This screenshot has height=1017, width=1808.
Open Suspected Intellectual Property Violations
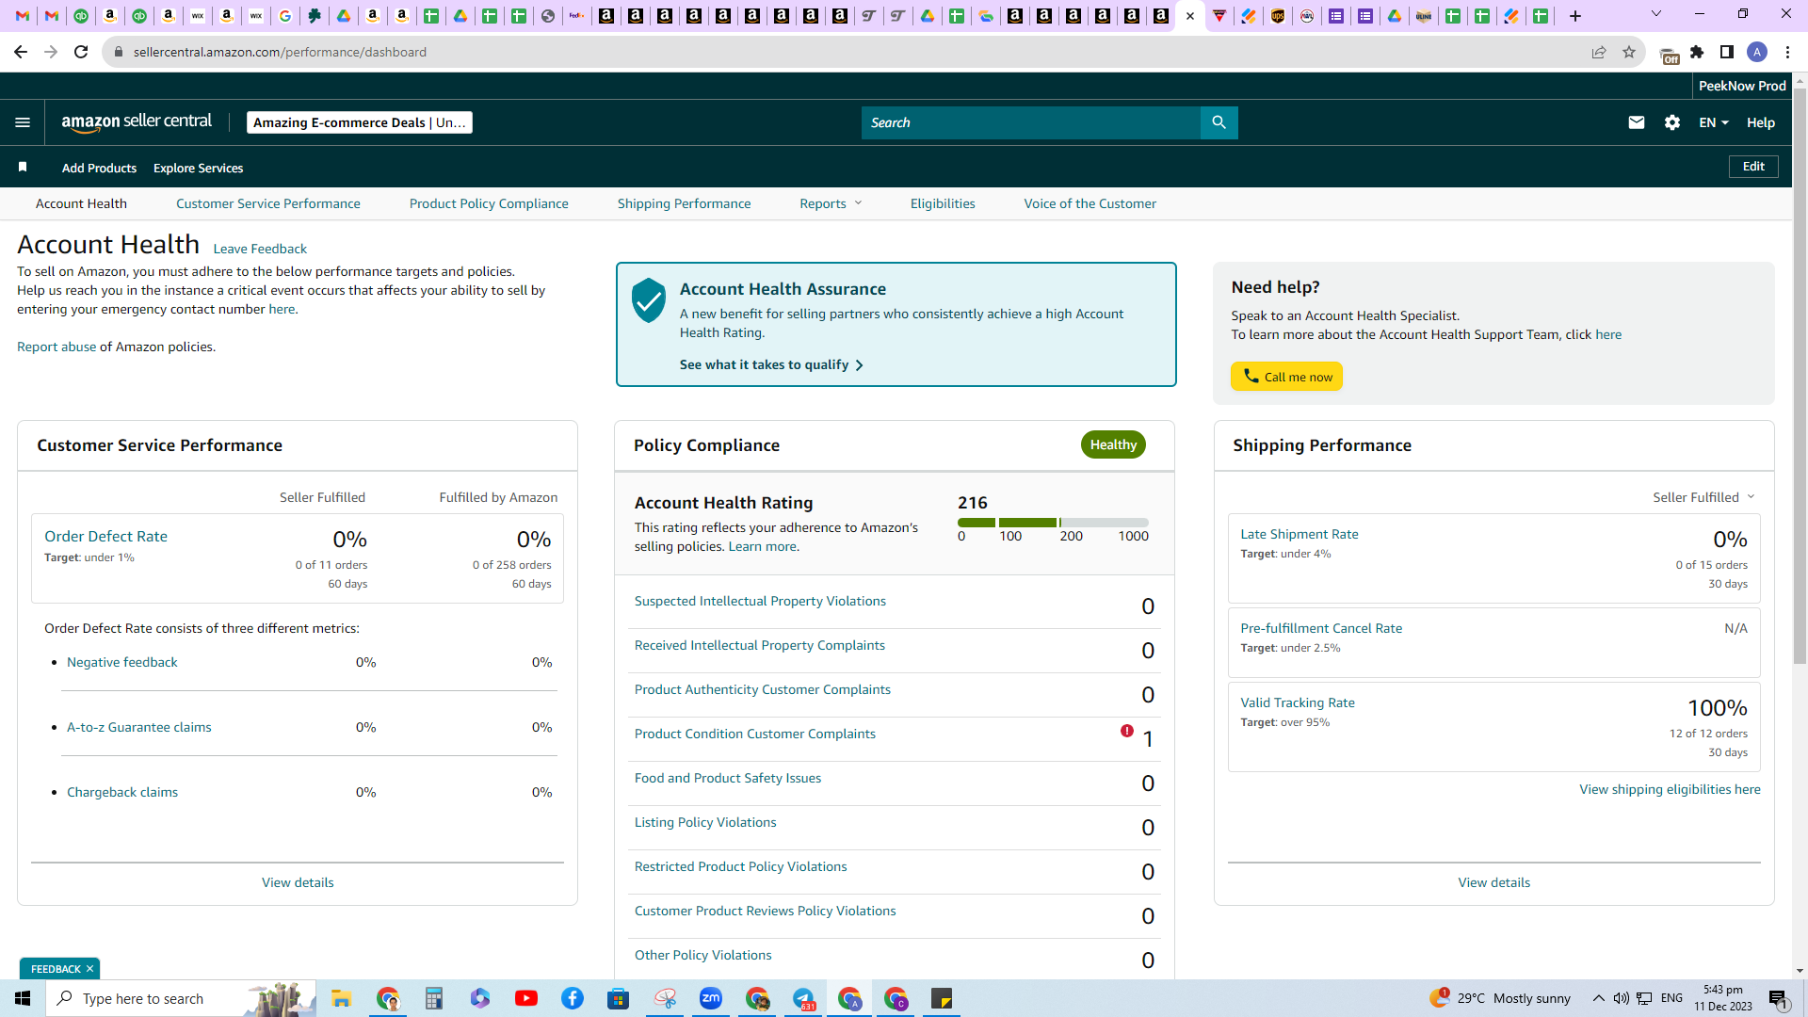760,601
